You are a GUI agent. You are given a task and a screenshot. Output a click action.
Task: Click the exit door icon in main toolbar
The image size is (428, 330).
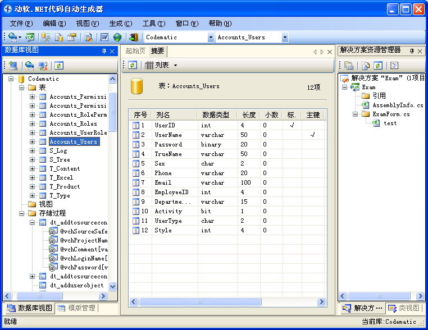point(134,37)
